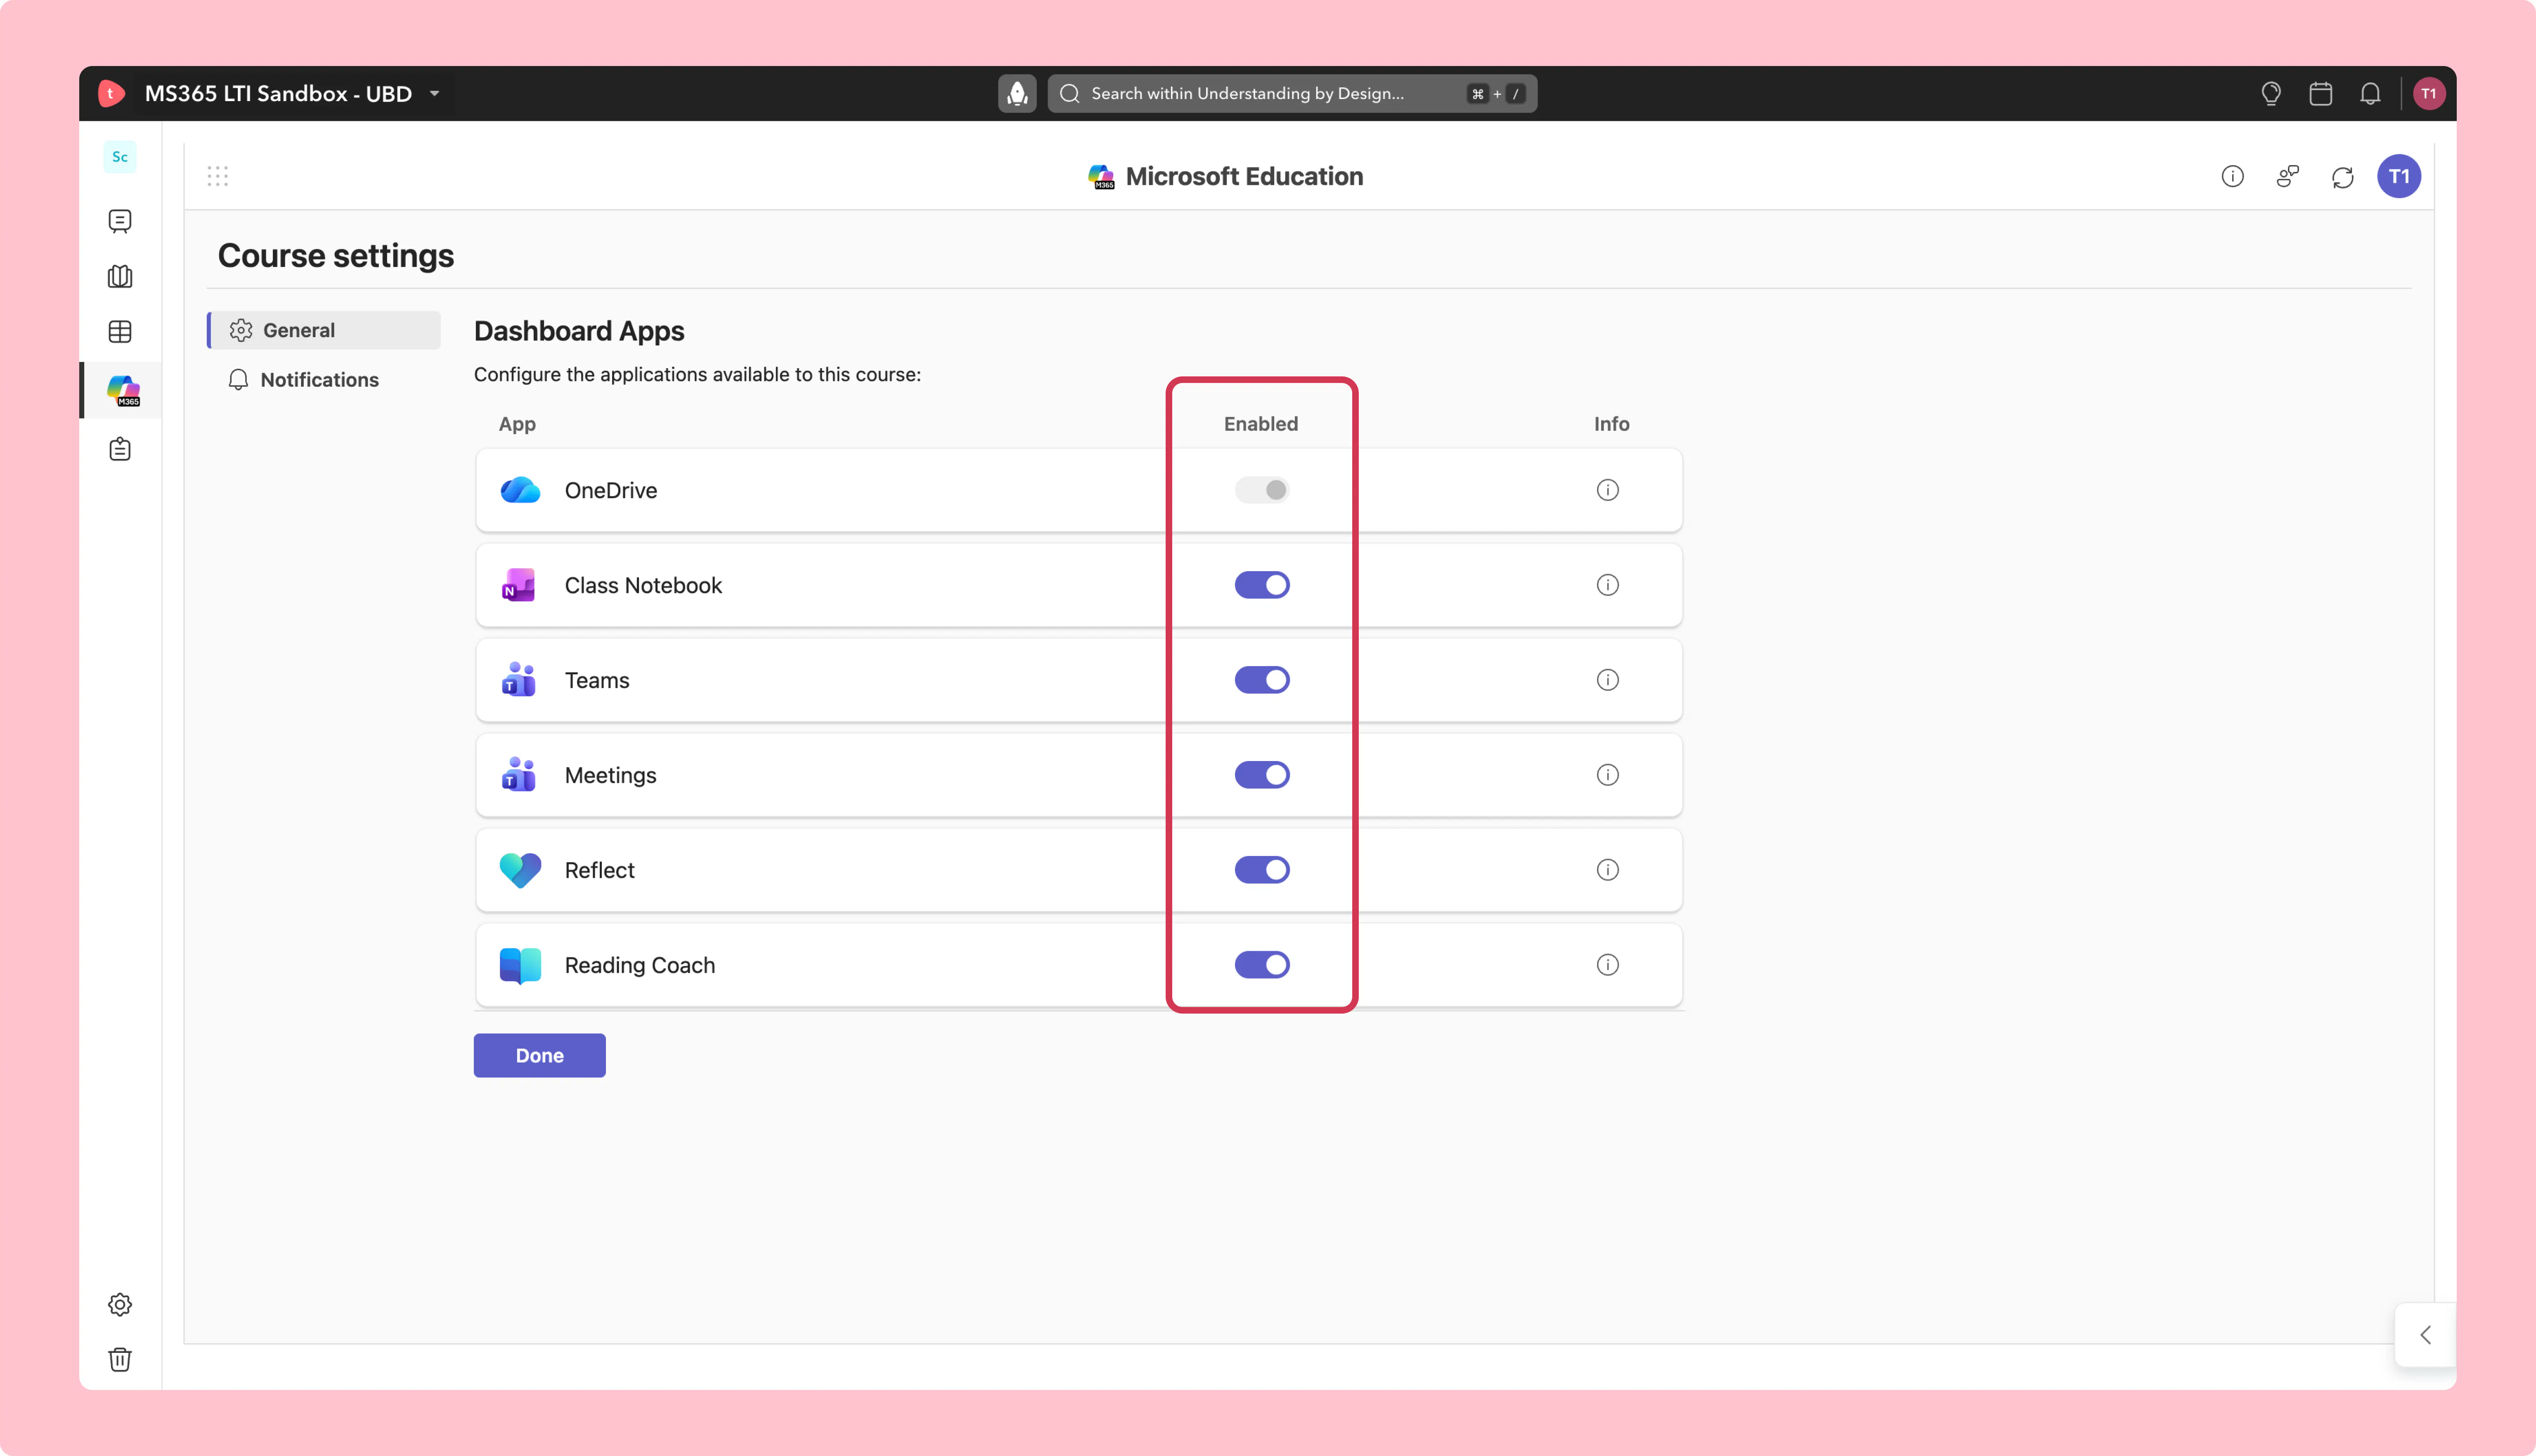Click the rocket icon beside the search bar
The image size is (2536, 1456).
[1017, 93]
